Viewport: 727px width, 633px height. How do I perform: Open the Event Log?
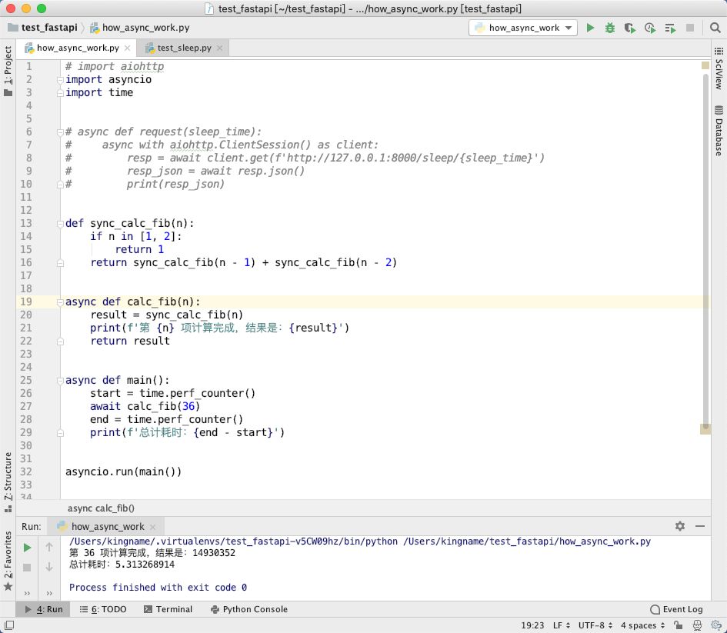(x=676, y=609)
